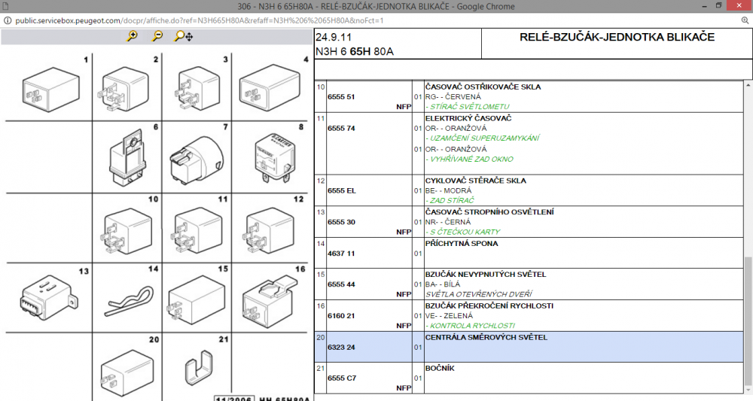Select relay part image number 10
Image resolution: width=753 pixels, height=401 pixels.
126,231
